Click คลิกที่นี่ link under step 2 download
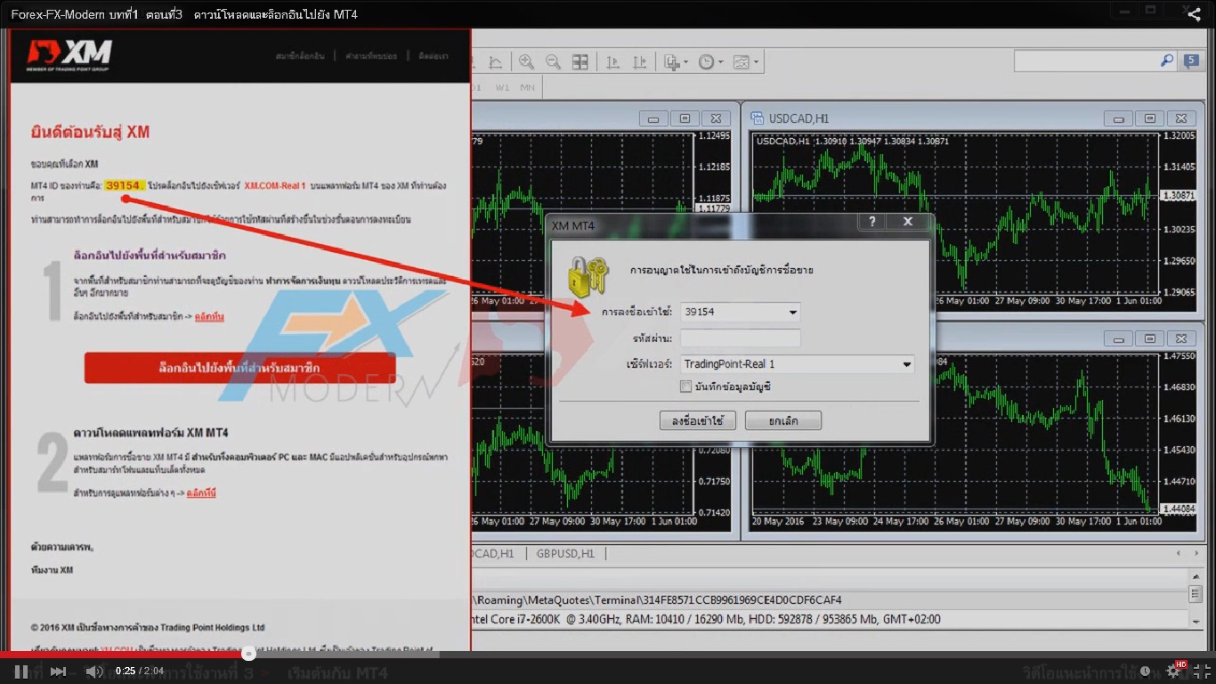 201,493
